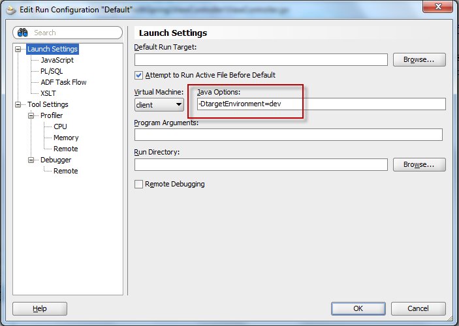Select Remote under Debugger
The image size is (459, 326).
point(65,171)
